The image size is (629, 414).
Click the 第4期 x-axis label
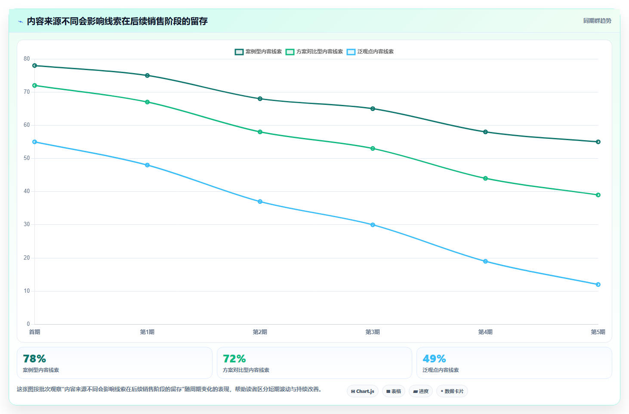tap(485, 332)
